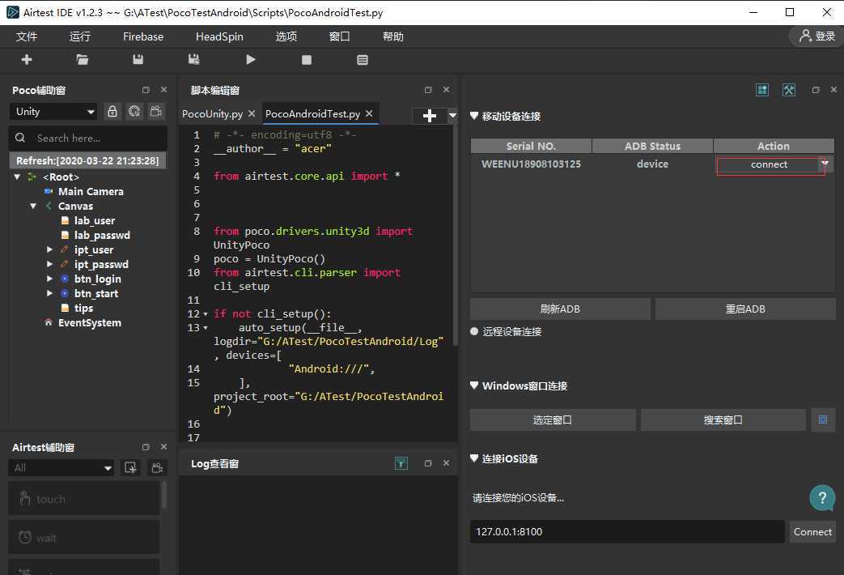Image resolution: width=844 pixels, height=575 pixels.
Task: Close the PocoAndroidTest.py tab
Action: (x=369, y=113)
